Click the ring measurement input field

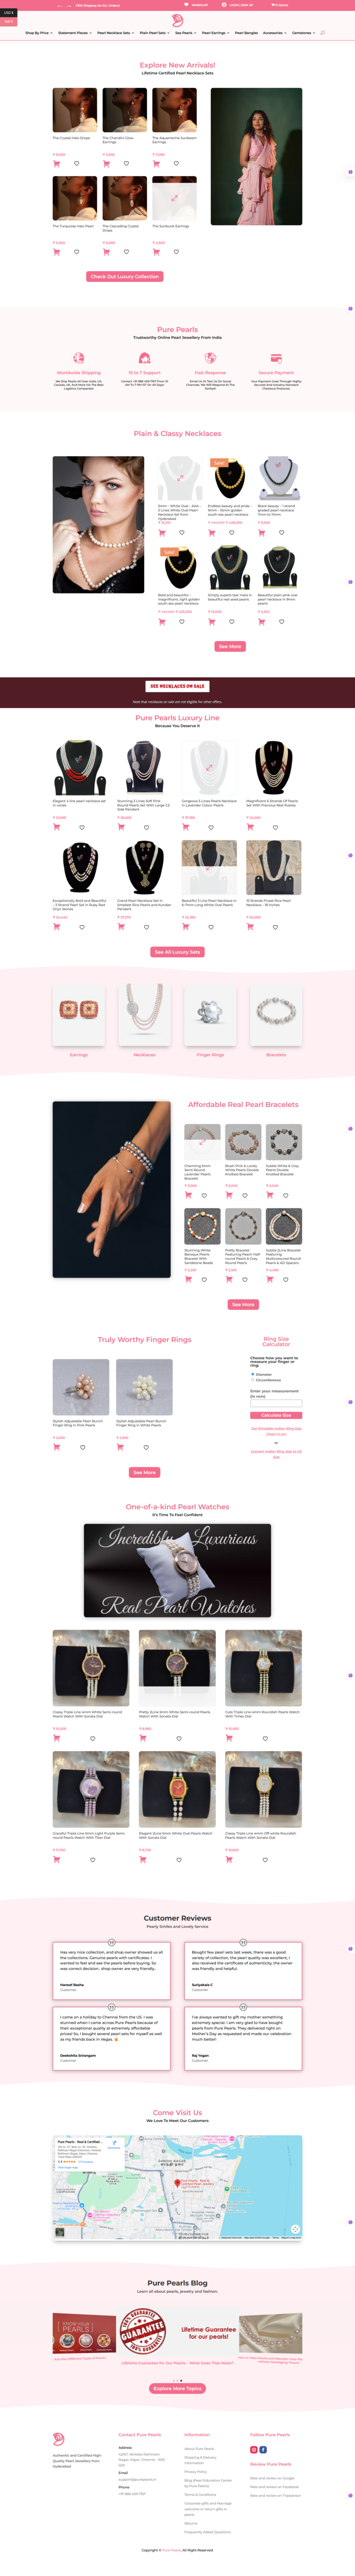pos(276,1403)
